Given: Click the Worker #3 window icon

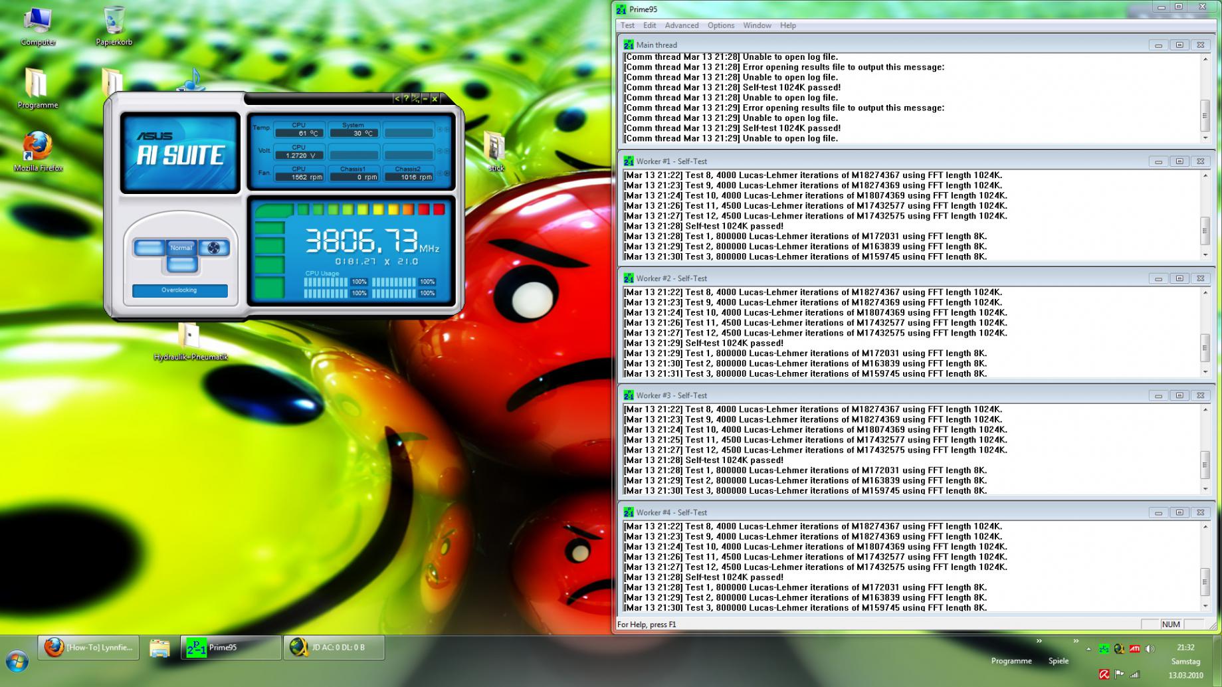Looking at the screenshot, I should 629,395.
